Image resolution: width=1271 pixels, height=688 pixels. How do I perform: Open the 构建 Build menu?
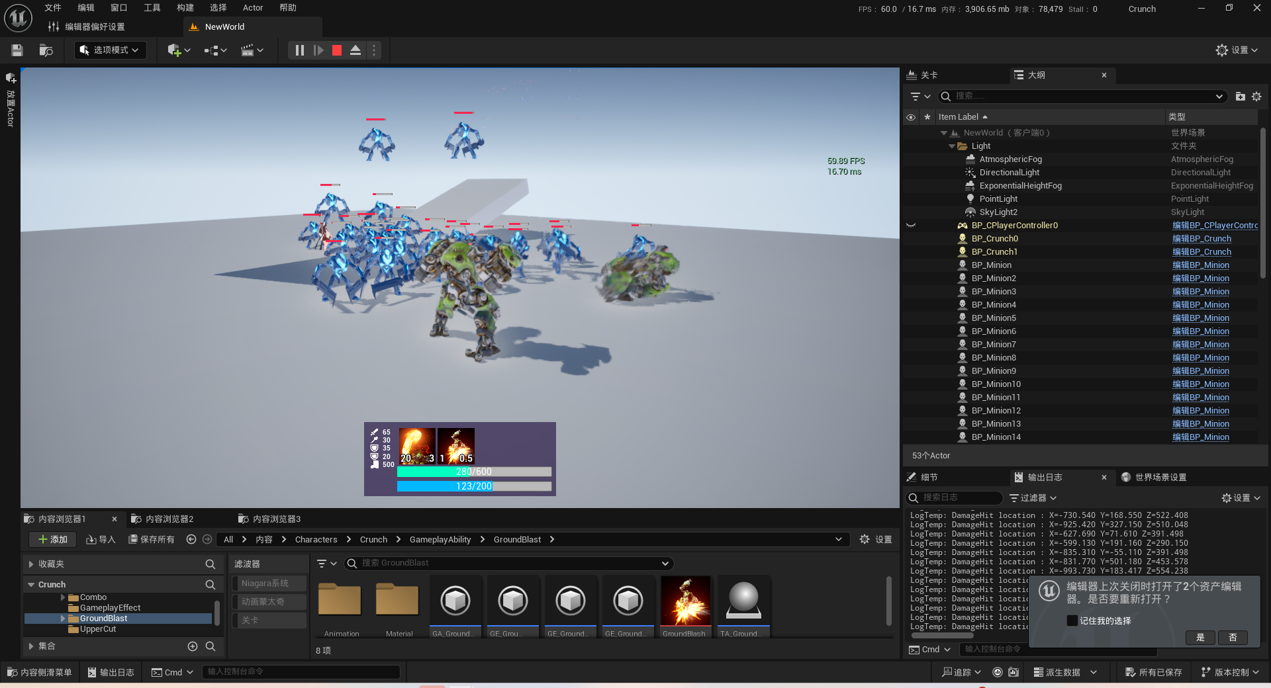click(x=185, y=8)
